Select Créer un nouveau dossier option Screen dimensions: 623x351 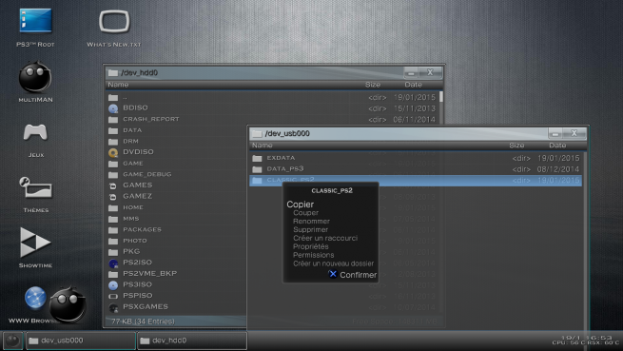click(x=333, y=263)
